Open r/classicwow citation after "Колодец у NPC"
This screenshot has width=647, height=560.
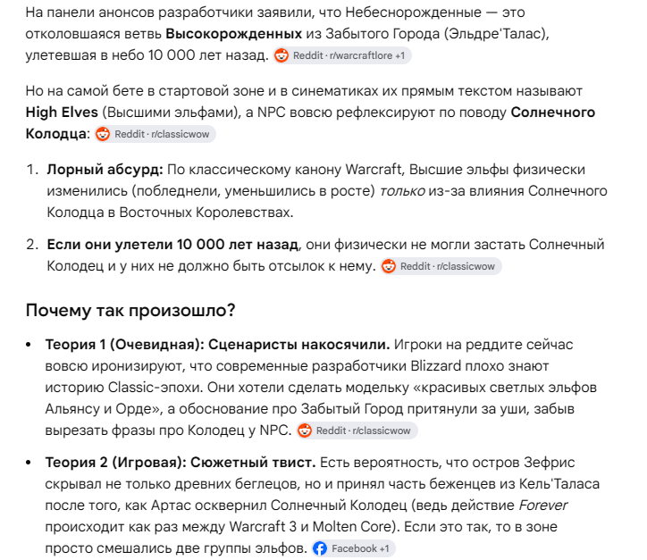pyautogui.click(x=357, y=430)
